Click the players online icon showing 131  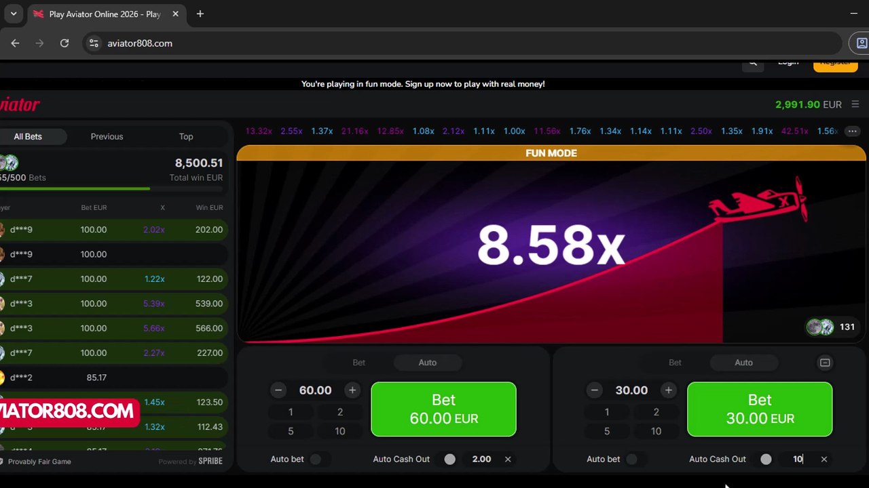coord(820,327)
